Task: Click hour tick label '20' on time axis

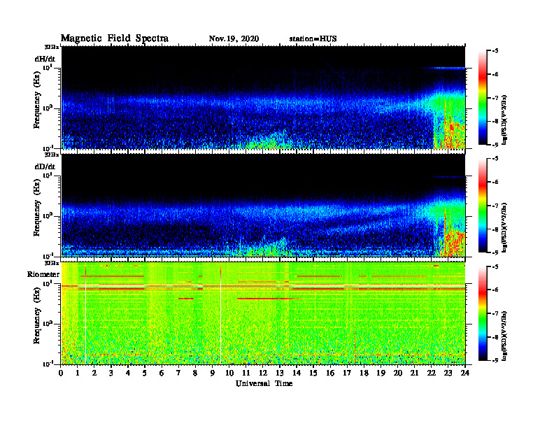Action: click(398, 373)
